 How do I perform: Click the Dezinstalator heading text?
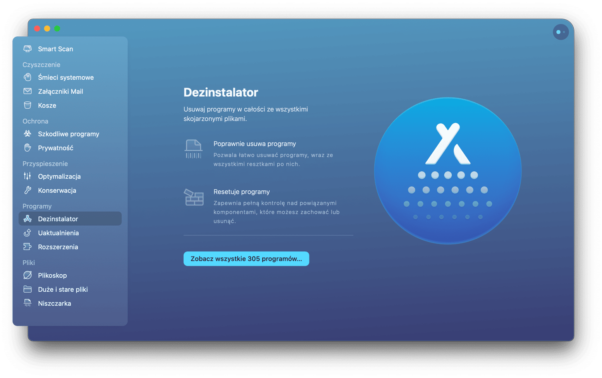[x=221, y=92]
